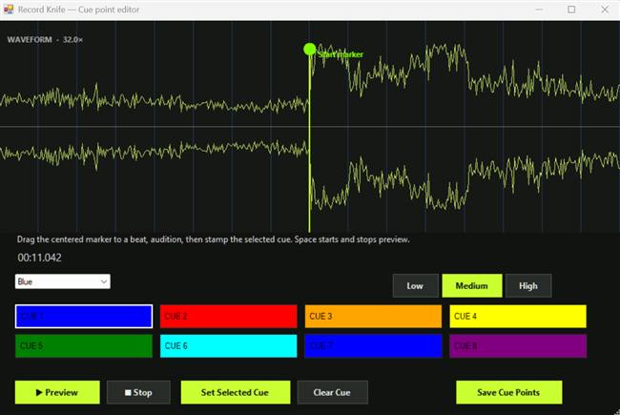
Task: Maximize the Record Knife window
Action: (x=571, y=10)
